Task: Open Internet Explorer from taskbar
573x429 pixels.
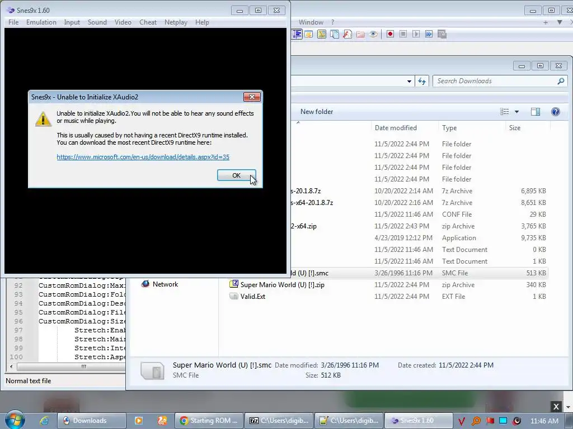Action: 44,421
